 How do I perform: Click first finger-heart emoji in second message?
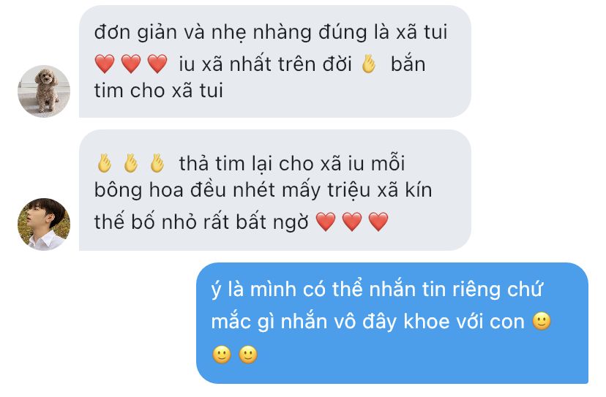click(x=105, y=163)
